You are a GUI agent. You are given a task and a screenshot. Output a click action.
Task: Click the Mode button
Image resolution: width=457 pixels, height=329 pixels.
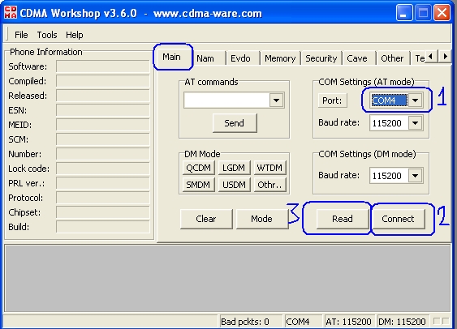coord(262,219)
